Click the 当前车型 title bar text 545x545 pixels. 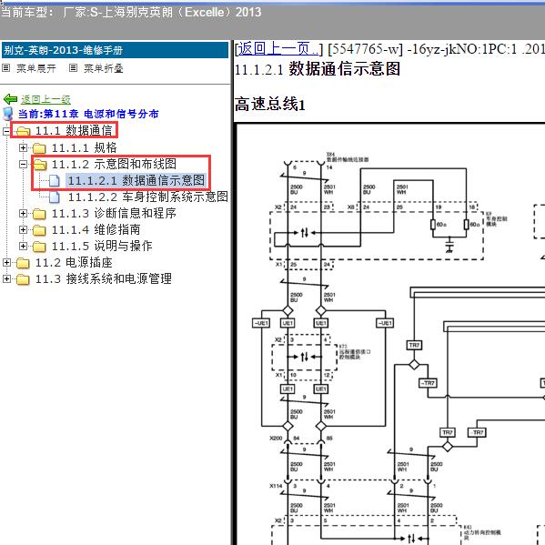(131, 13)
